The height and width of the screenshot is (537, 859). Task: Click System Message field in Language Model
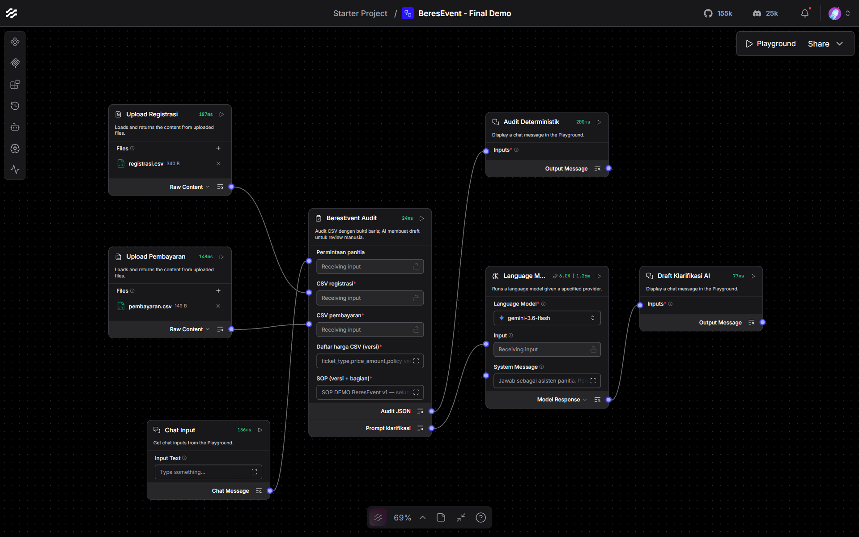pos(547,381)
